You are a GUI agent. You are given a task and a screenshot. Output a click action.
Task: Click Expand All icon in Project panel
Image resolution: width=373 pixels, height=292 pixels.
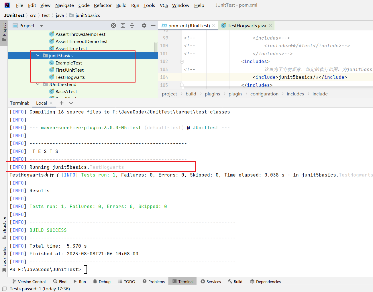[123, 26]
